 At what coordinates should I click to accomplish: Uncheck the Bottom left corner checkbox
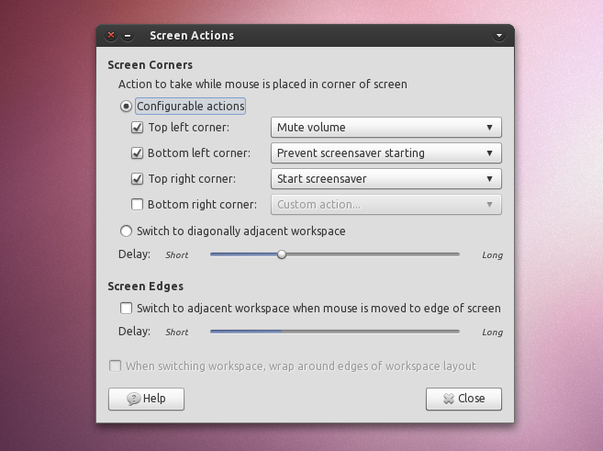coord(138,153)
